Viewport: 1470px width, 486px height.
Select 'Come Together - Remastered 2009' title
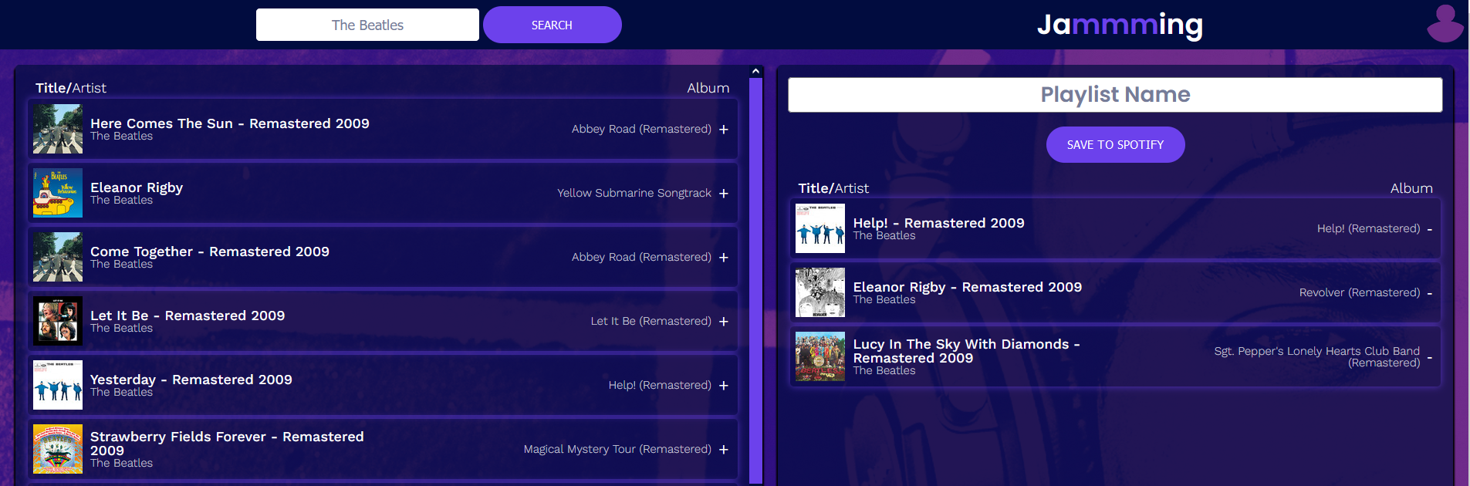coord(210,251)
